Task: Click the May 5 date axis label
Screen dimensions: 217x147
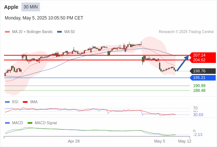Action: tap(160, 141)
